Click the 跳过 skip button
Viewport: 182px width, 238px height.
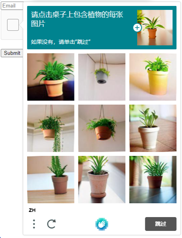pyautogui.click(x=161, y=224)
